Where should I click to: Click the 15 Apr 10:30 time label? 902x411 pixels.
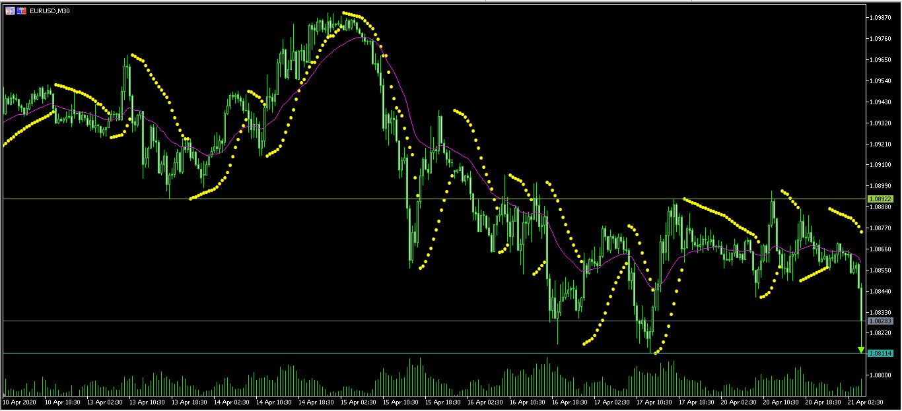coord(400,401)
